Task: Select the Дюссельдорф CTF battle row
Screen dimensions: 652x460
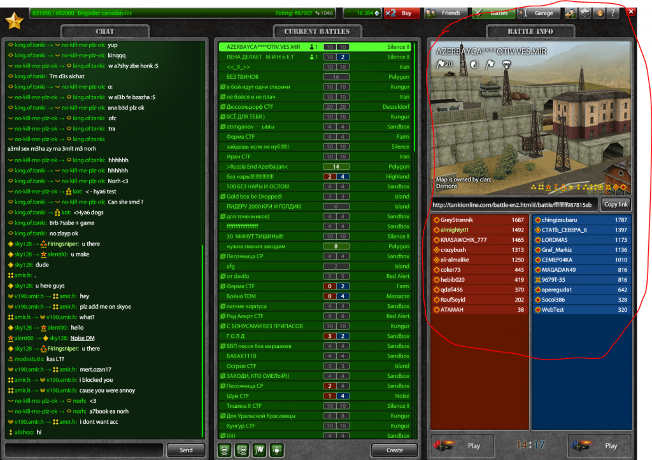Action: tap(315, 107)
